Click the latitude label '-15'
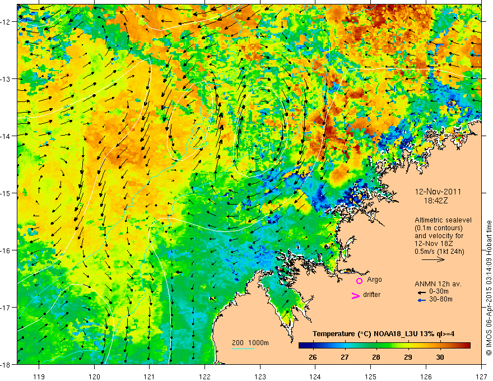This screenshot has height=381, width=493. 6,193
